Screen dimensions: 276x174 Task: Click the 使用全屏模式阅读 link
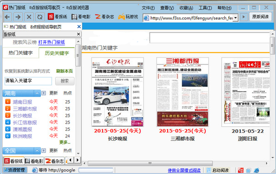(x=184, y=170)
